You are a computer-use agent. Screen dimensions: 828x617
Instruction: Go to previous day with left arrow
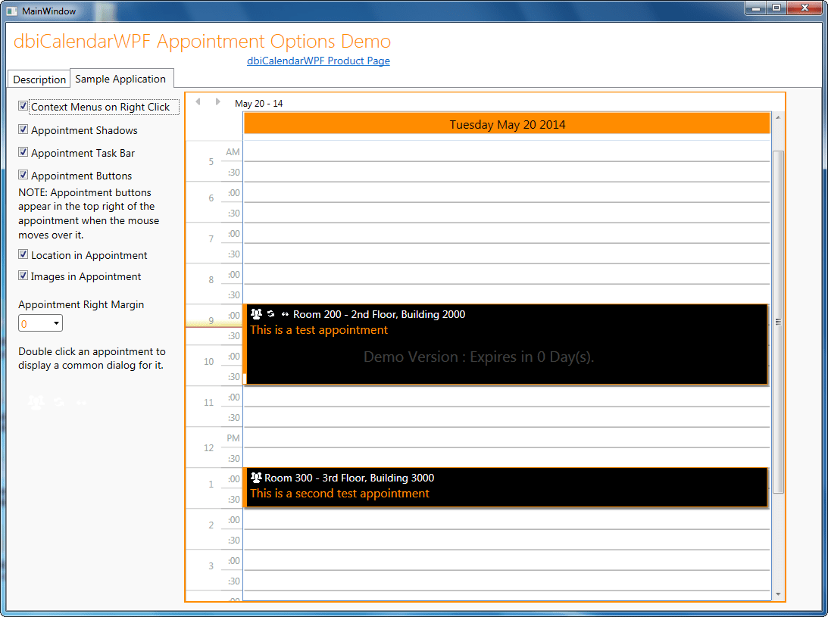pyautogui.click(x=198, y=102)
